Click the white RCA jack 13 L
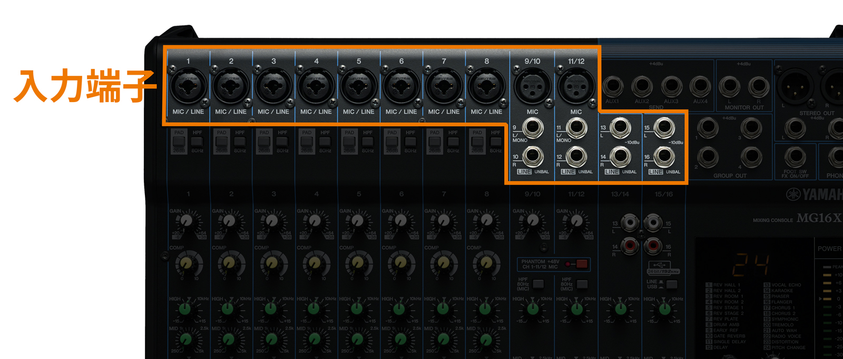The image size is (843, 359). (630, 223)
